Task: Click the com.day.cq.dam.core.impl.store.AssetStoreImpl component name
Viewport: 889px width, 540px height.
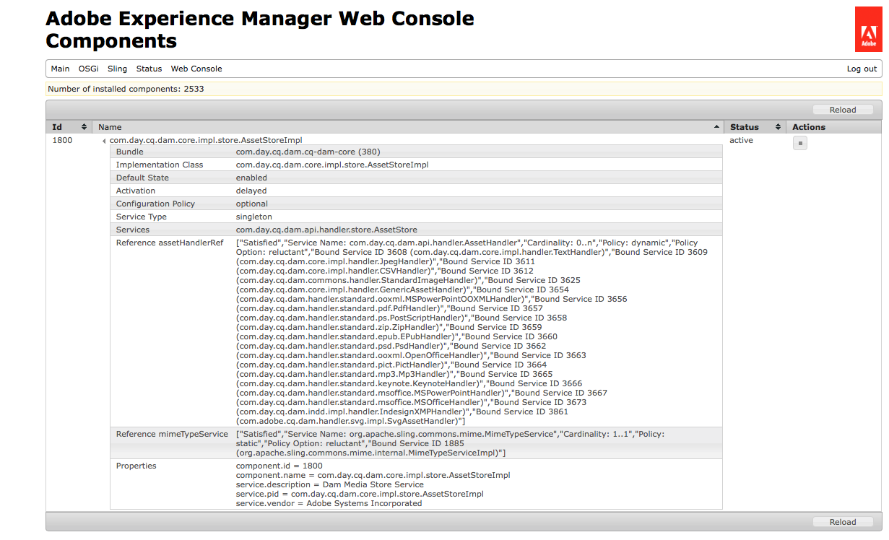Action: pos(206,140)
